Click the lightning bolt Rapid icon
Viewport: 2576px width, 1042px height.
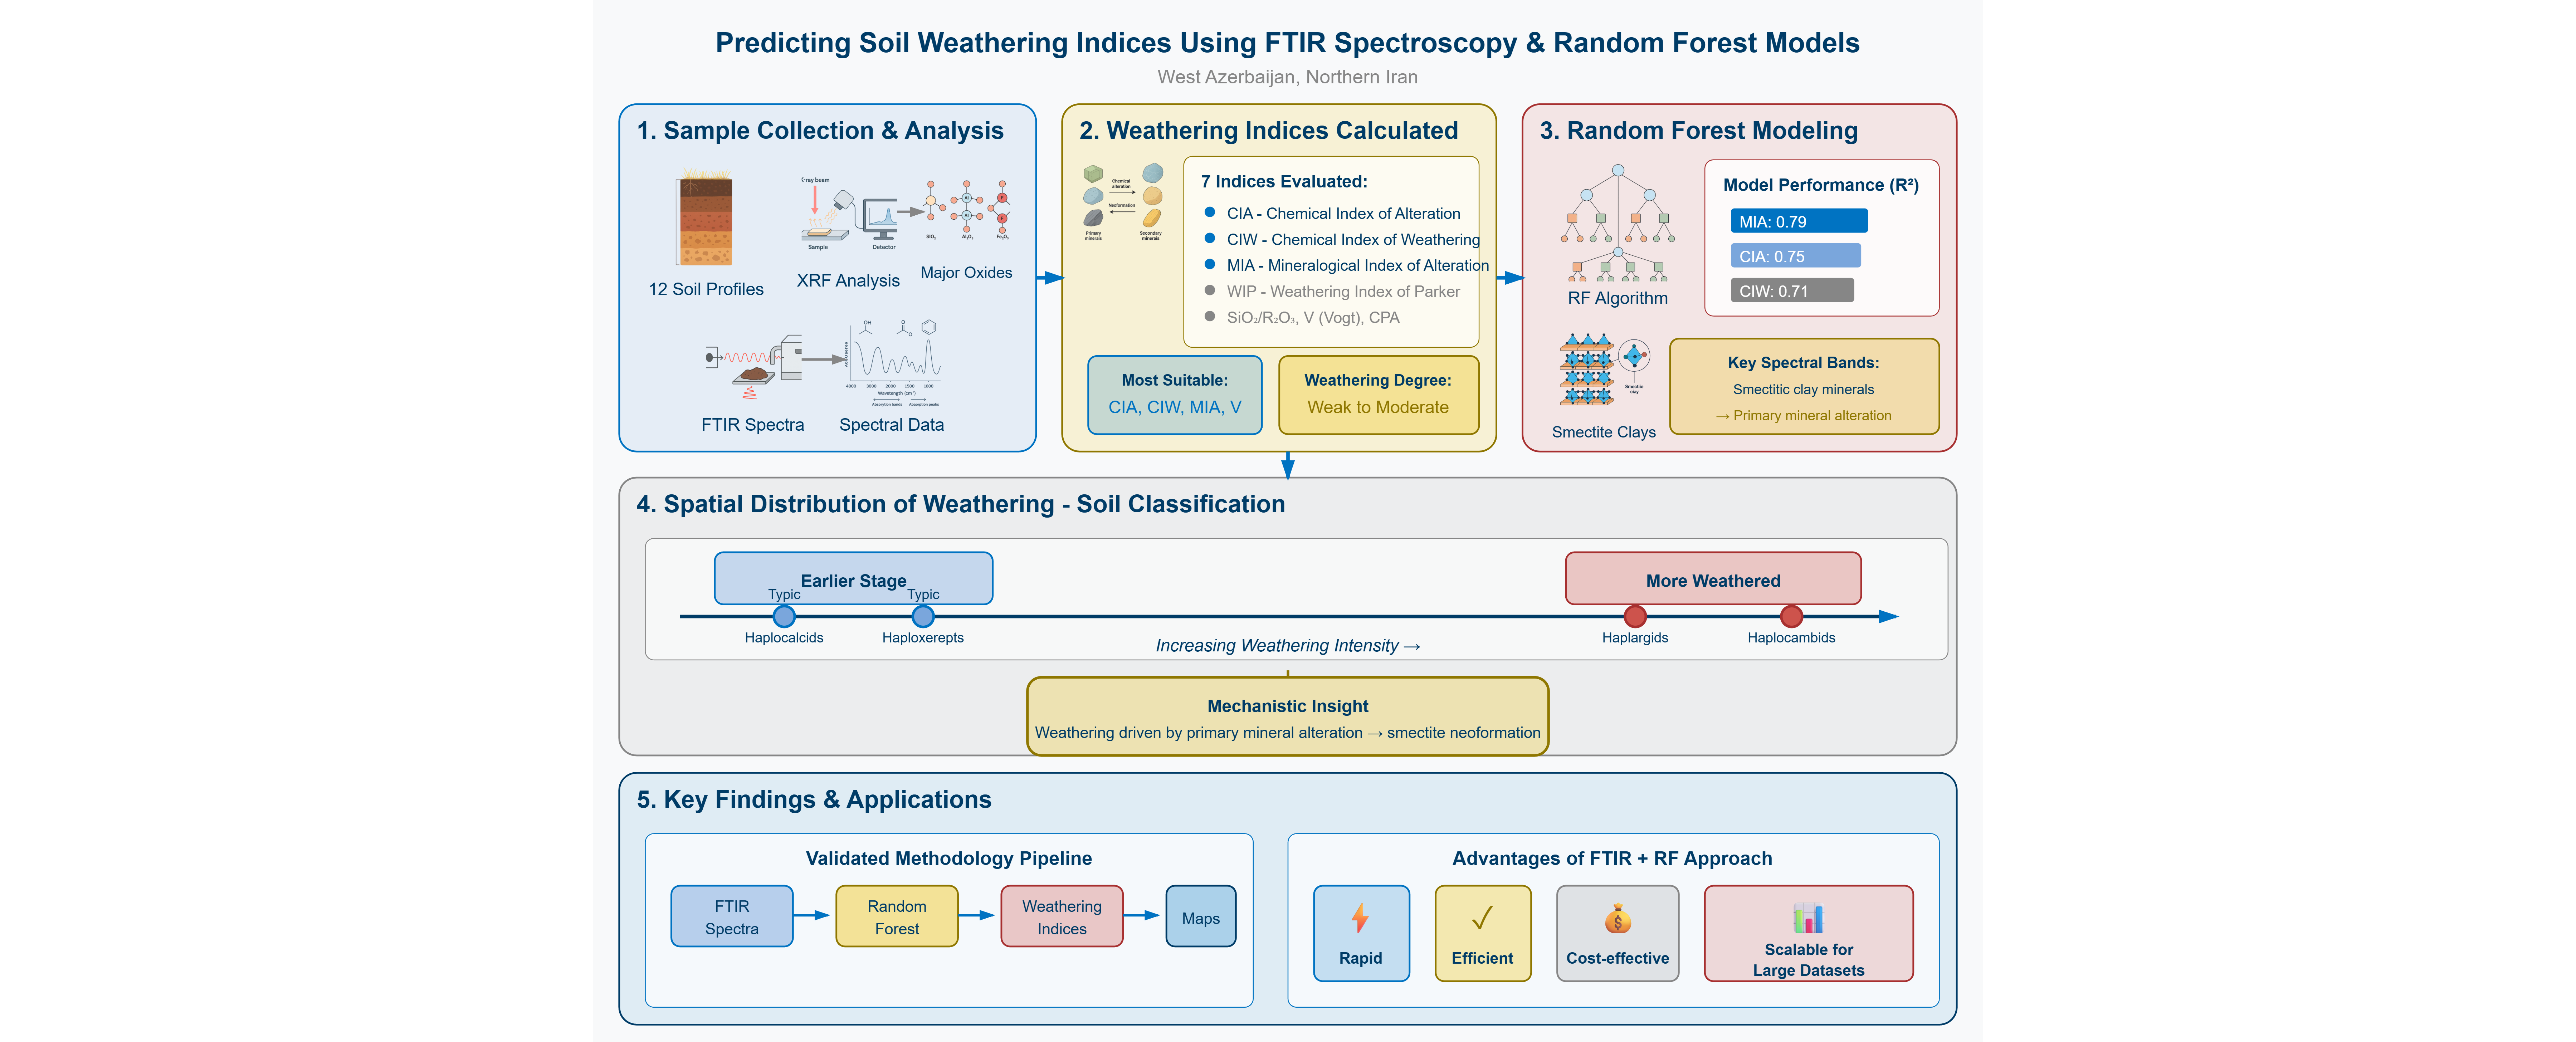1360,918
